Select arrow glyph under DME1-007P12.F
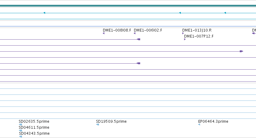The width and height of the screenshot is (256, 138). coord(185,39)
